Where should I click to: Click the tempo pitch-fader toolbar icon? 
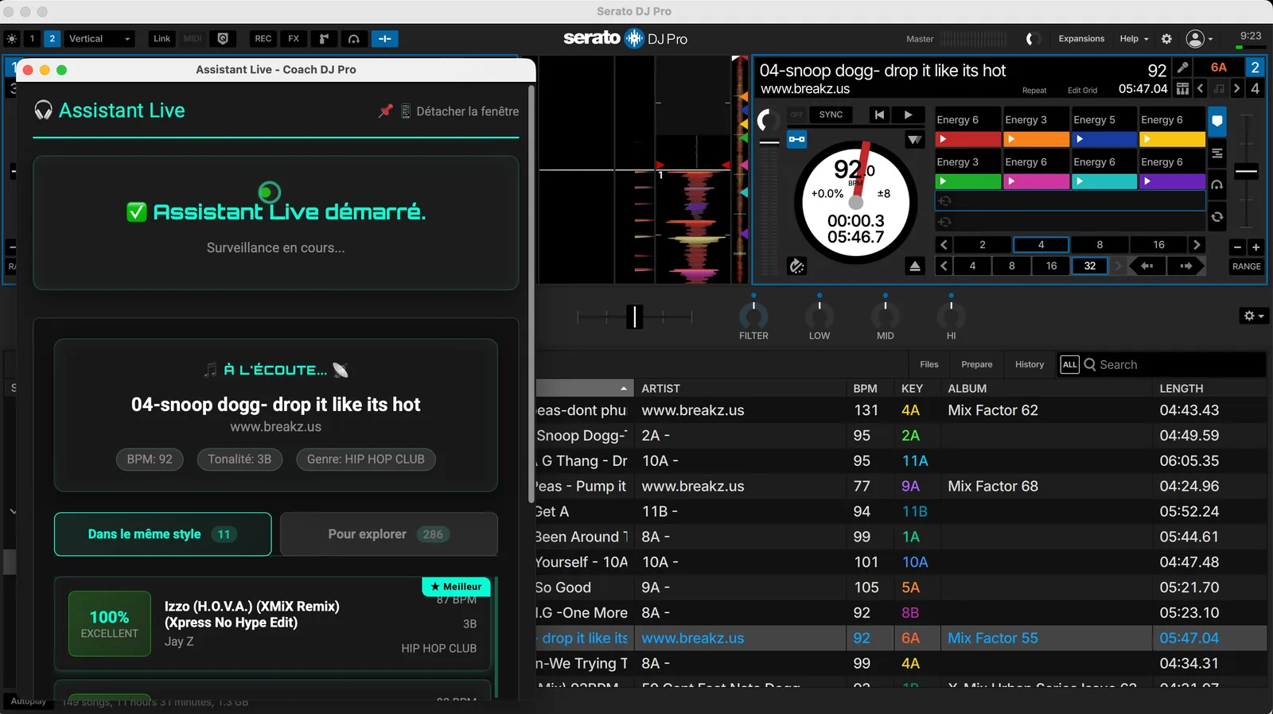324,39
